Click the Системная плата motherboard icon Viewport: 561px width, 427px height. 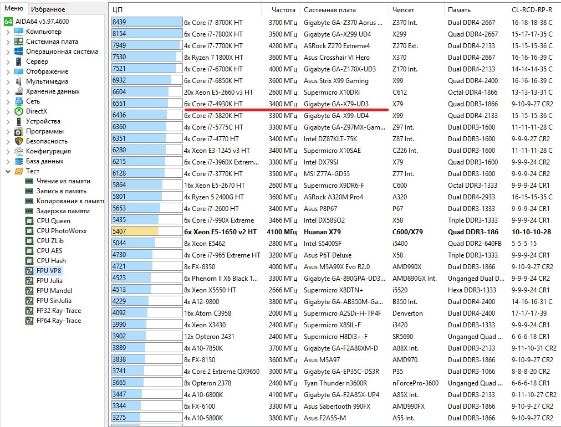[x=19, y=42]
